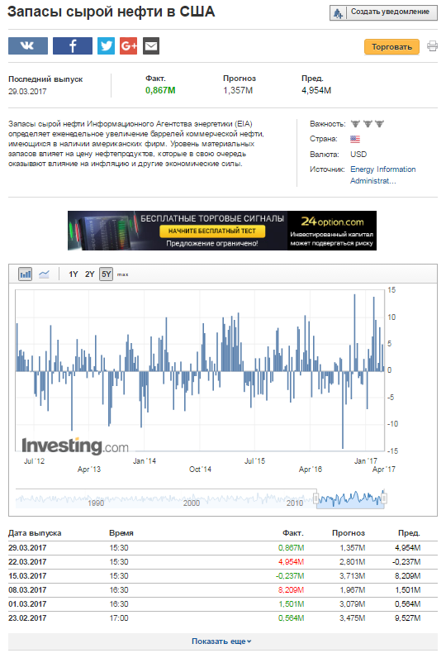
Task: Click the 08.03.2017 table row date
Action: coord(27,590)
